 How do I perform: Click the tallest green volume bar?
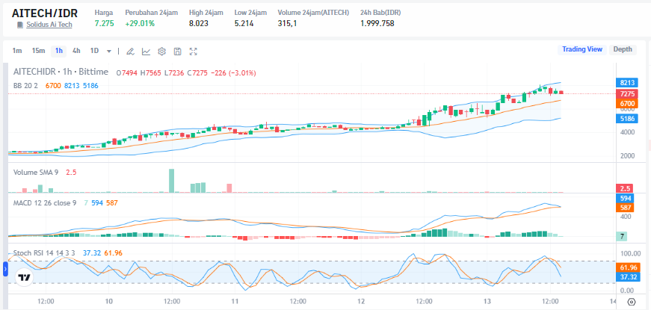click(x=171, y=181)
